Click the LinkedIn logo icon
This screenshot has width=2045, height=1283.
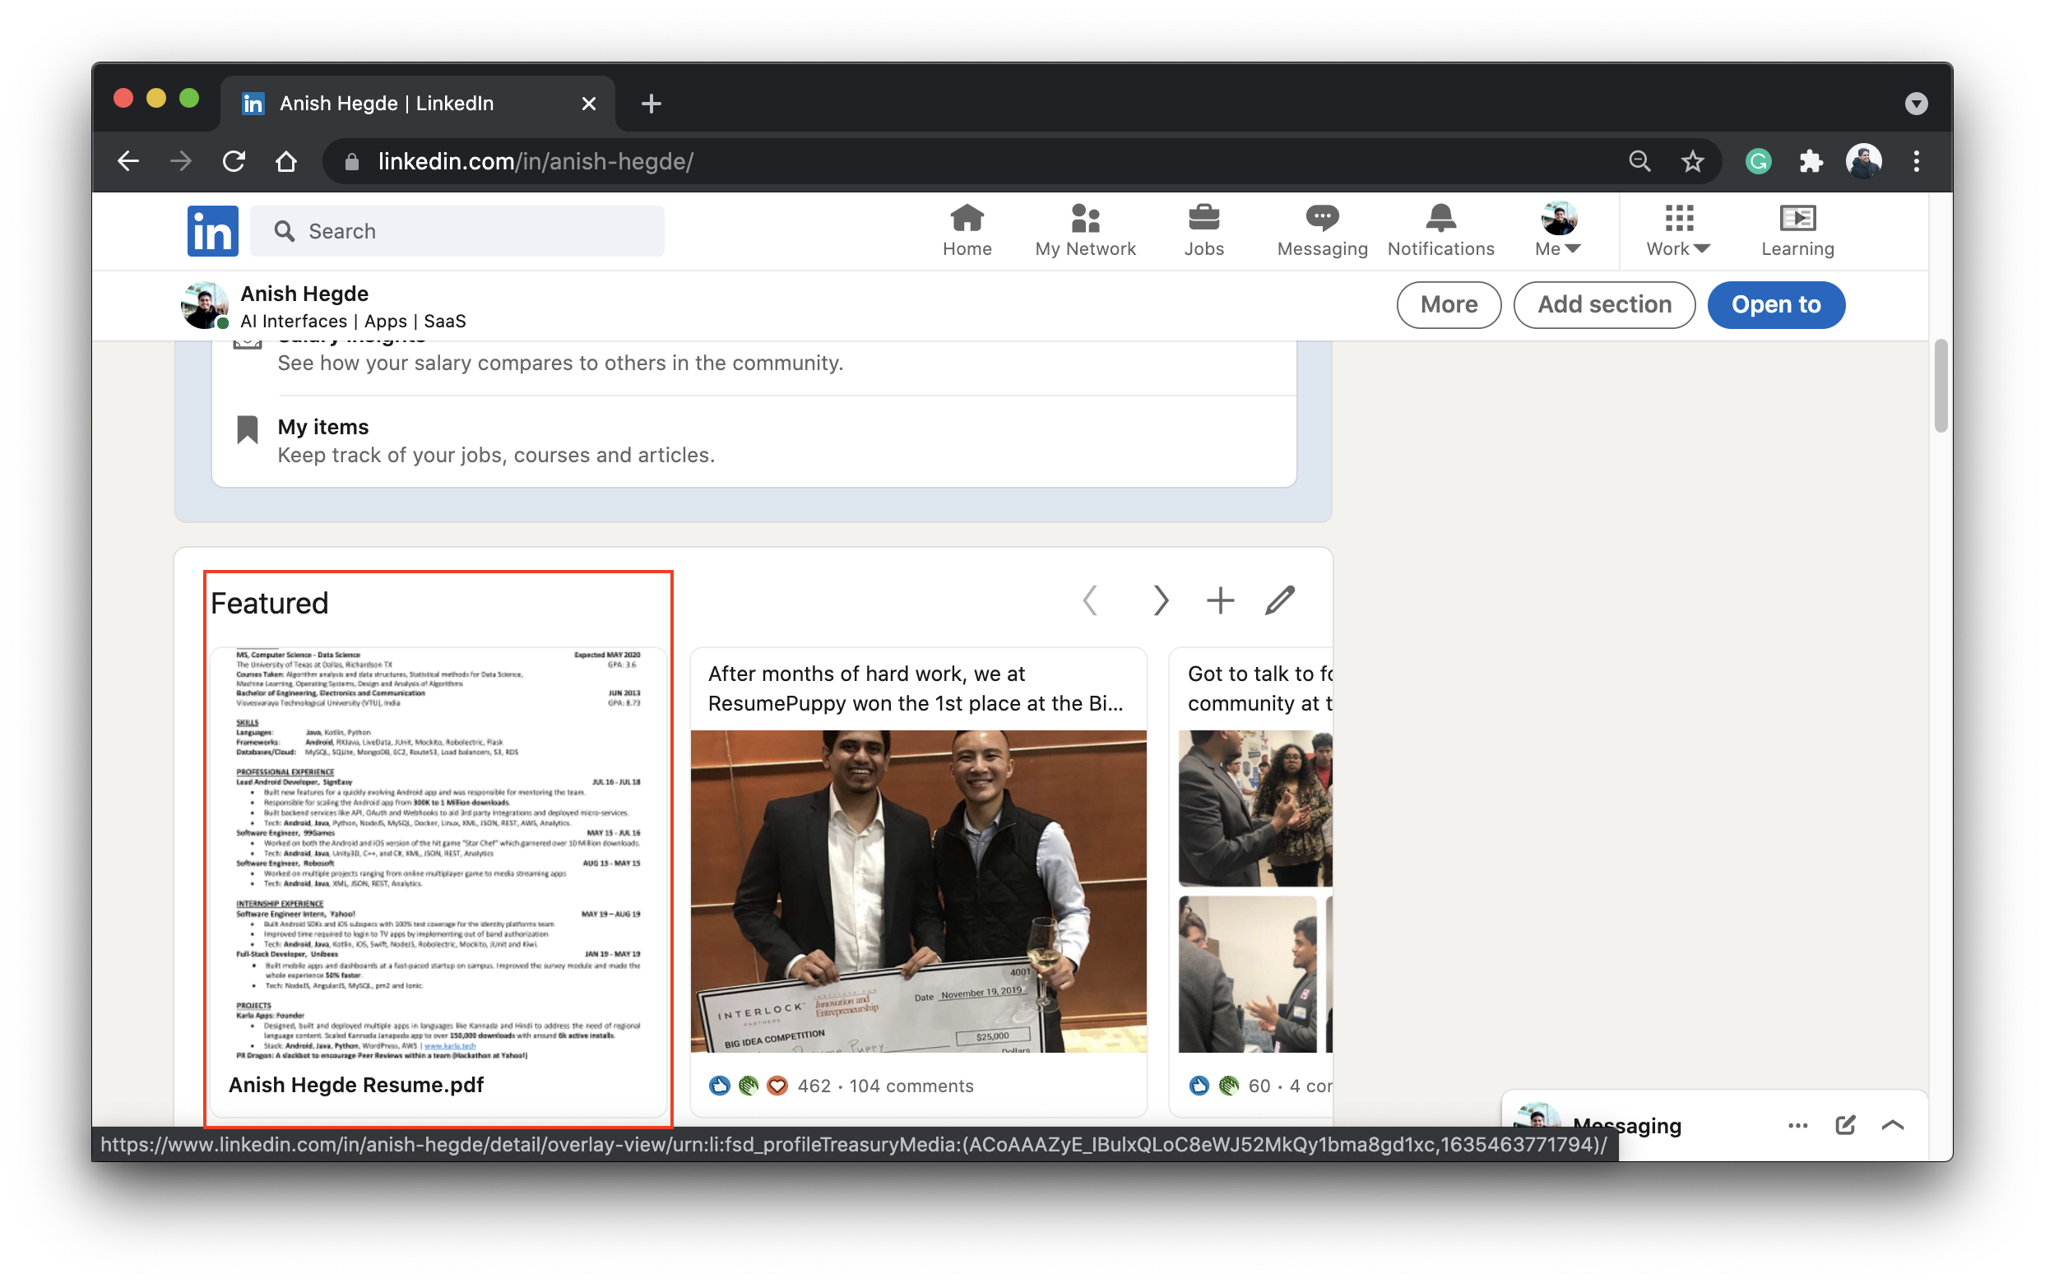212,230
